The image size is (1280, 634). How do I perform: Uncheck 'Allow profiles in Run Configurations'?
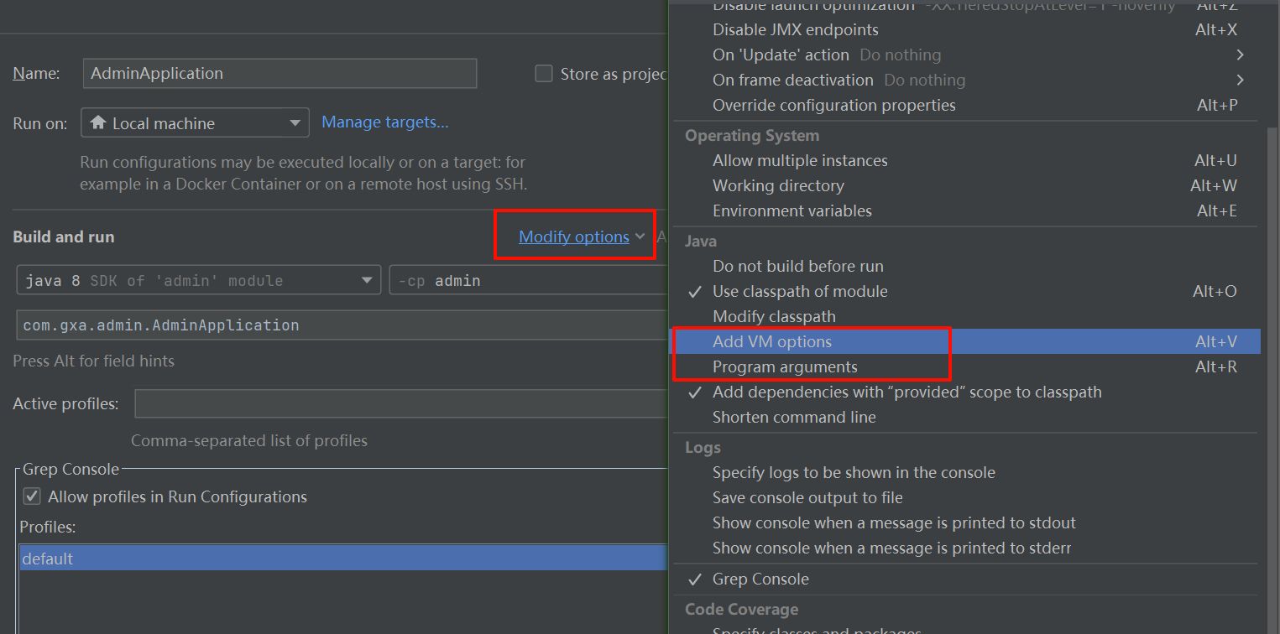click(x=32, y=496)
